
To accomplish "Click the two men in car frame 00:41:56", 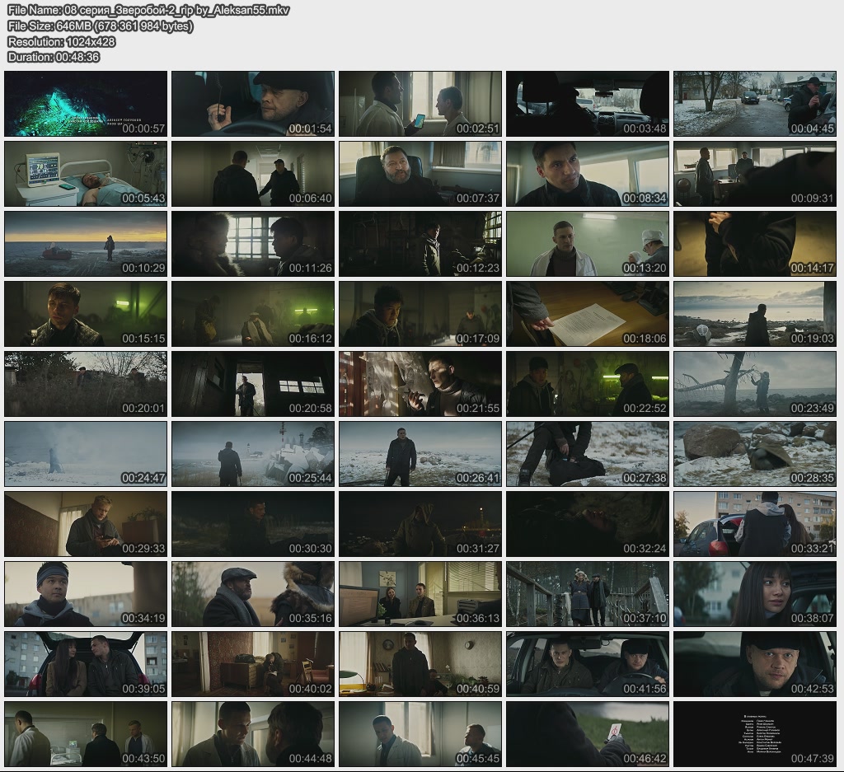I will (x=588, y=664).
